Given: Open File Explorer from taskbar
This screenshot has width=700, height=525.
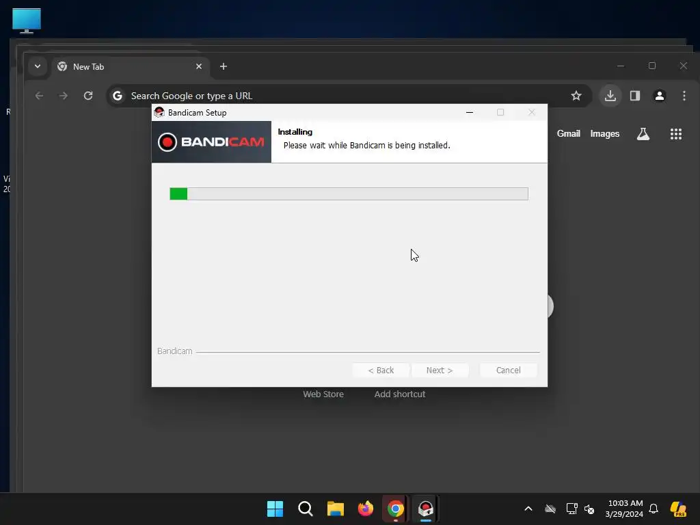Looking at the screenshot, I should (x=335, y=509).
